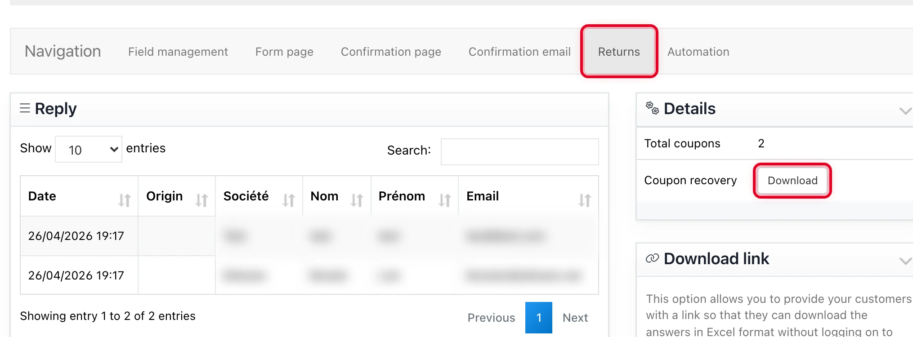Click Next in the table pagination
The width and height of the screenshot is (913, 337).
575,317
